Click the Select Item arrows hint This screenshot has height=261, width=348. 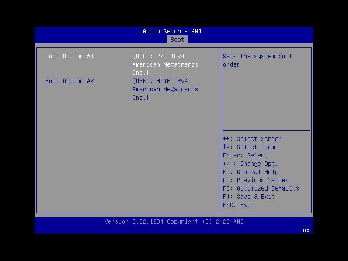click(249, 147)
